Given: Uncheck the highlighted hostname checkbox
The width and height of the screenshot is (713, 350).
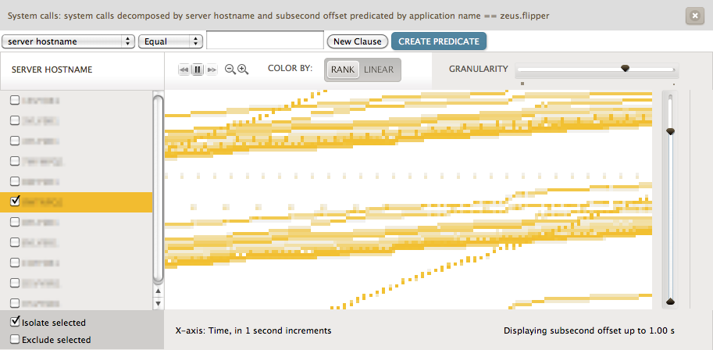Looking at the screenshot, I should click(14, 202).
